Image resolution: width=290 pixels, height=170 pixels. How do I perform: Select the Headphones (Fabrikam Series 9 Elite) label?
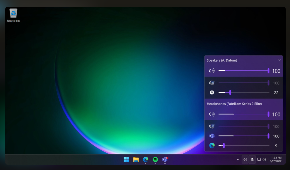[234, 104]
